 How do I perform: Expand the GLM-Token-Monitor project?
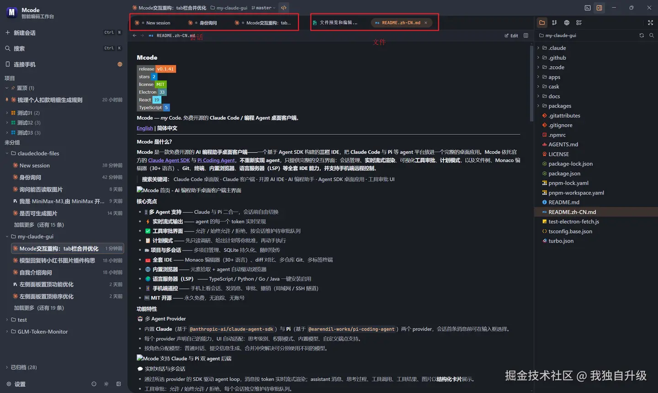tap(7, 331)
